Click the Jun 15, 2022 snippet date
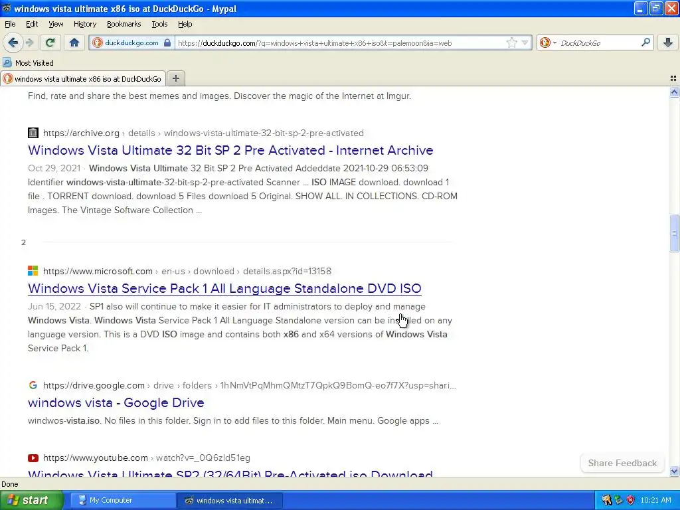The width and height of the screenshot is (680, 510). click(54, 307)
